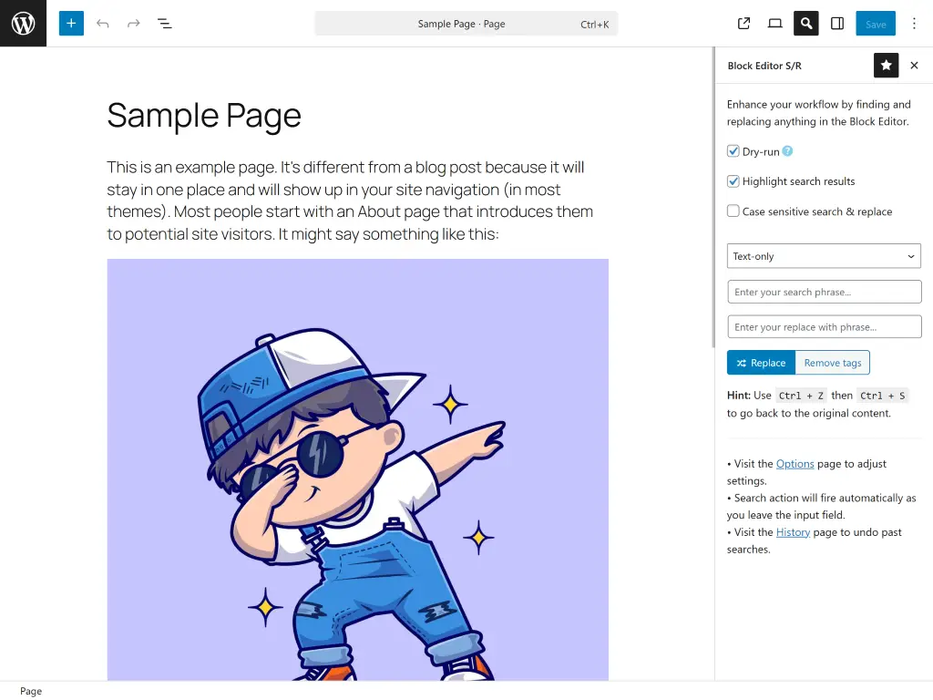Screen dimensions: 933x700
Task: Open the block inserter
Action: click(x=70, y=23)
